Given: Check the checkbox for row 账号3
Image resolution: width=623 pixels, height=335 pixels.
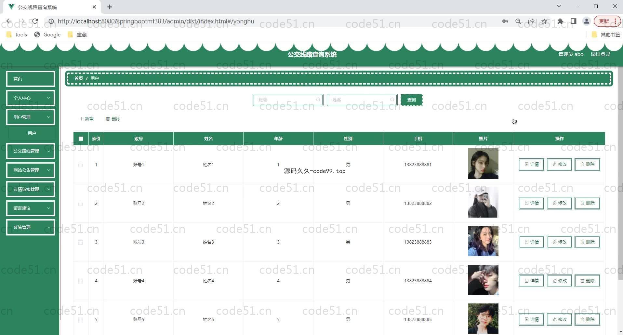Looking at the screenshot, I should (x=81, y=242).
